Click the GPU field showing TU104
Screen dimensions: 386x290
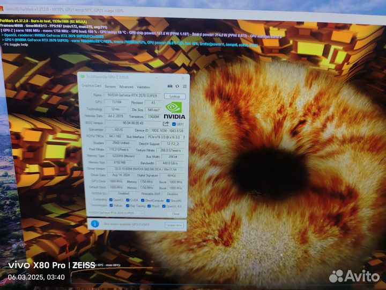pyautogui.click(x=116, y=102)
